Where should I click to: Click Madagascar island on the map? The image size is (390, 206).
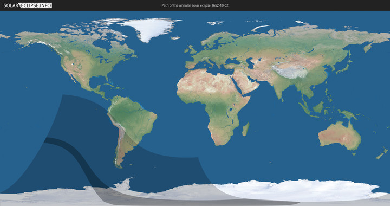(246, 129)
